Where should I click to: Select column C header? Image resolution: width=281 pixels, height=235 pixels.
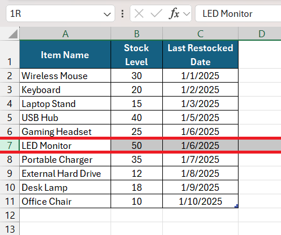point(200,34)
